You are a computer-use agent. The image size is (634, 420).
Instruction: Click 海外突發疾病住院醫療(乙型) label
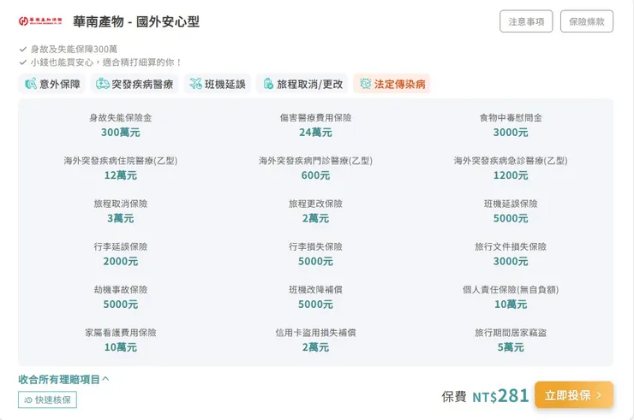pos(121,161)
